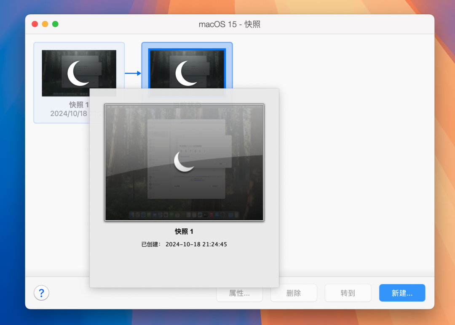Close the snapshot window with red button

coord(35,24)
